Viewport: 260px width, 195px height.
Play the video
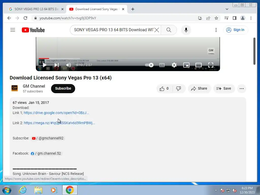pyautogui.click(x=44, y=65)
